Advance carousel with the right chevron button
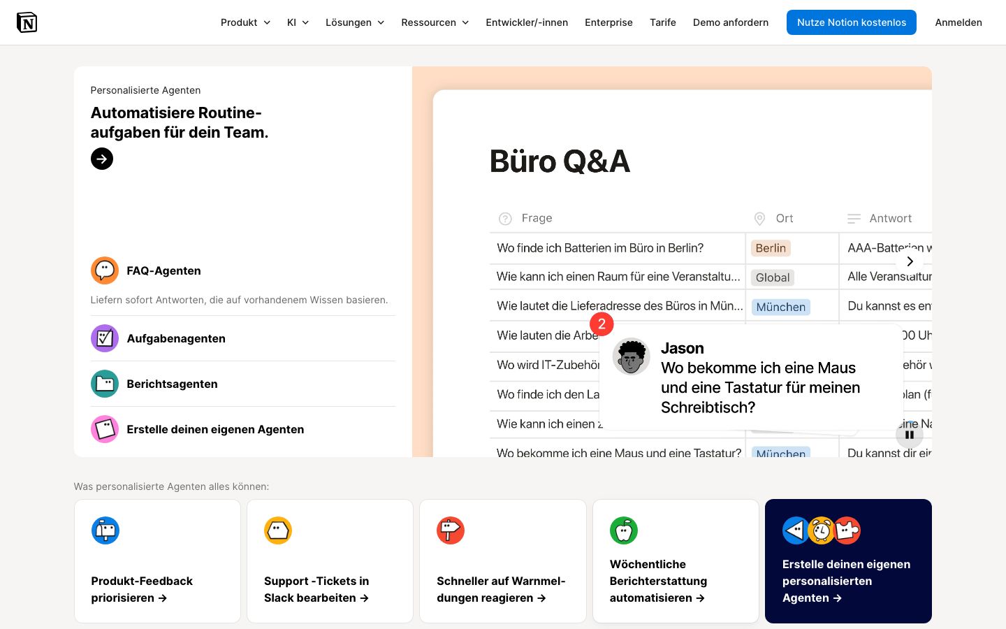Viewport: 1006px width, 629px height. point(910,261)
